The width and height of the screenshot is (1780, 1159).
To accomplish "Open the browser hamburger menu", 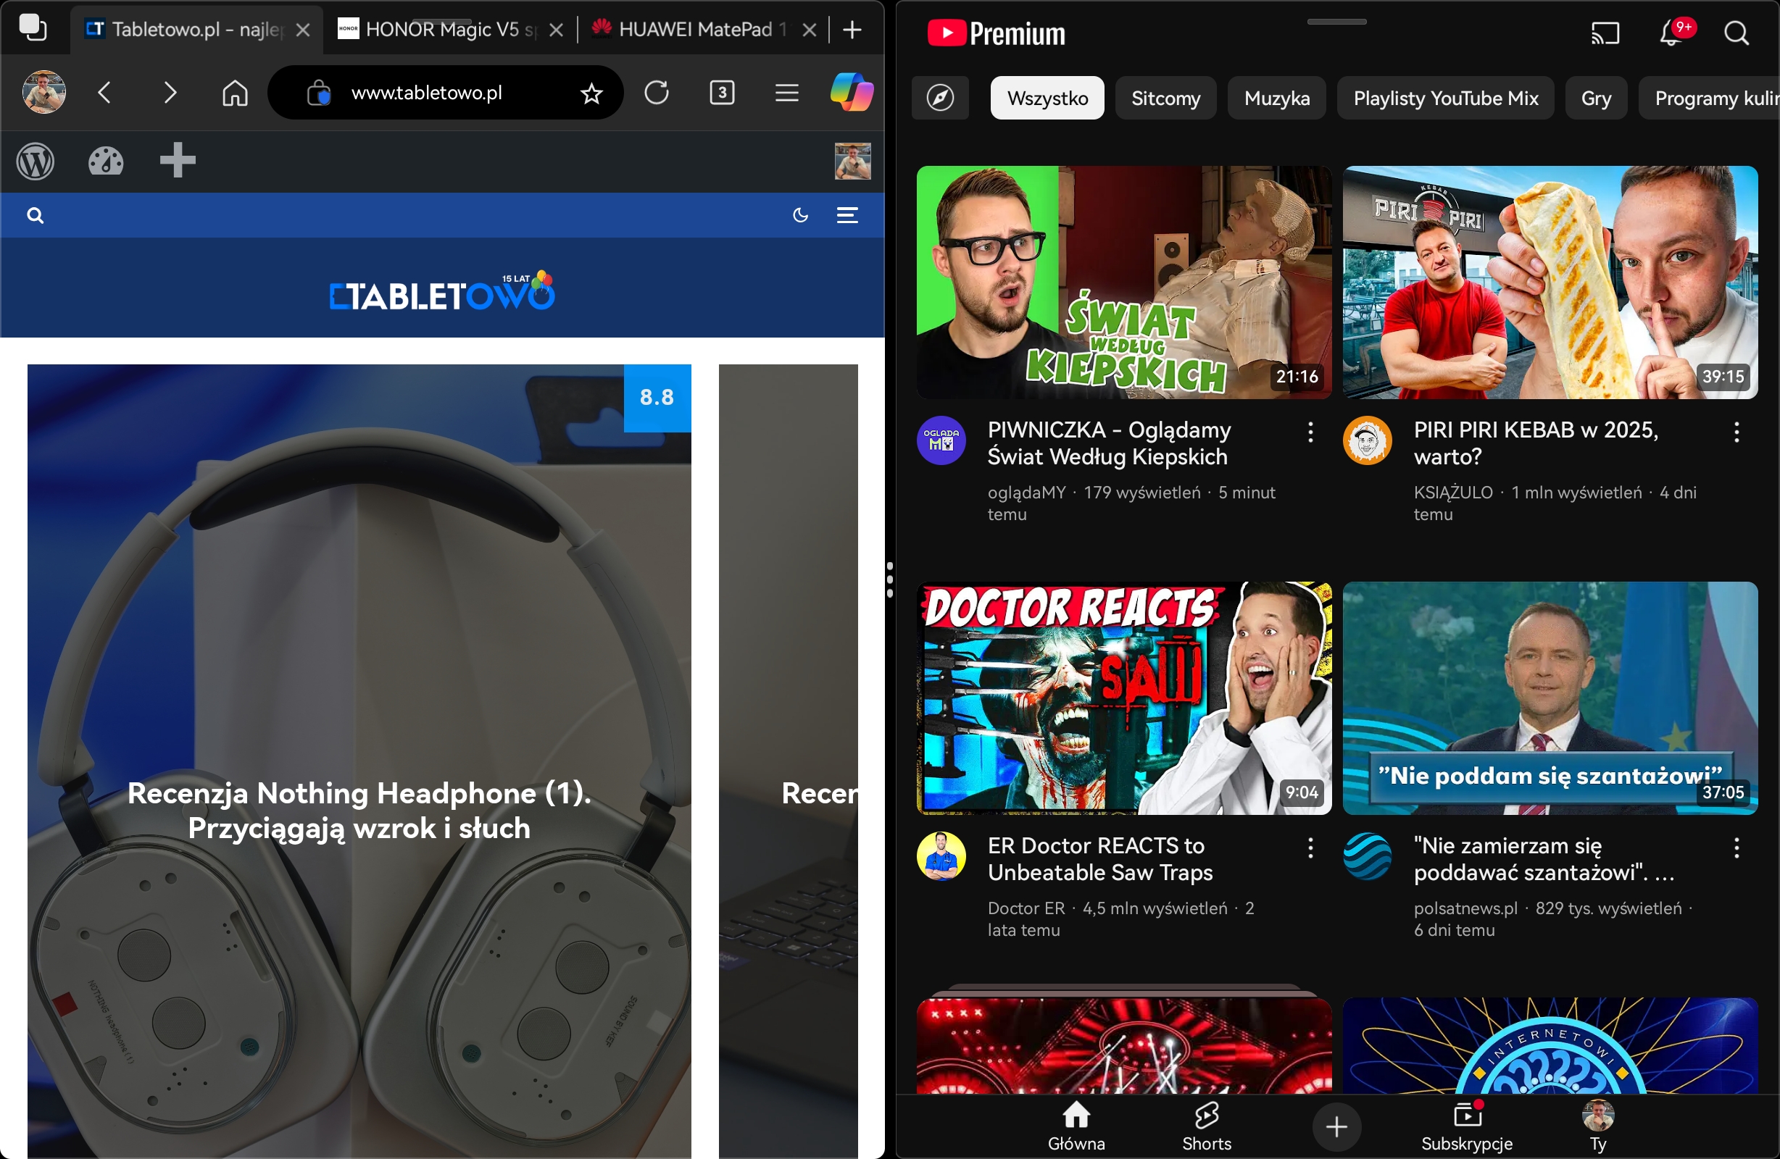I will [787, 93].
